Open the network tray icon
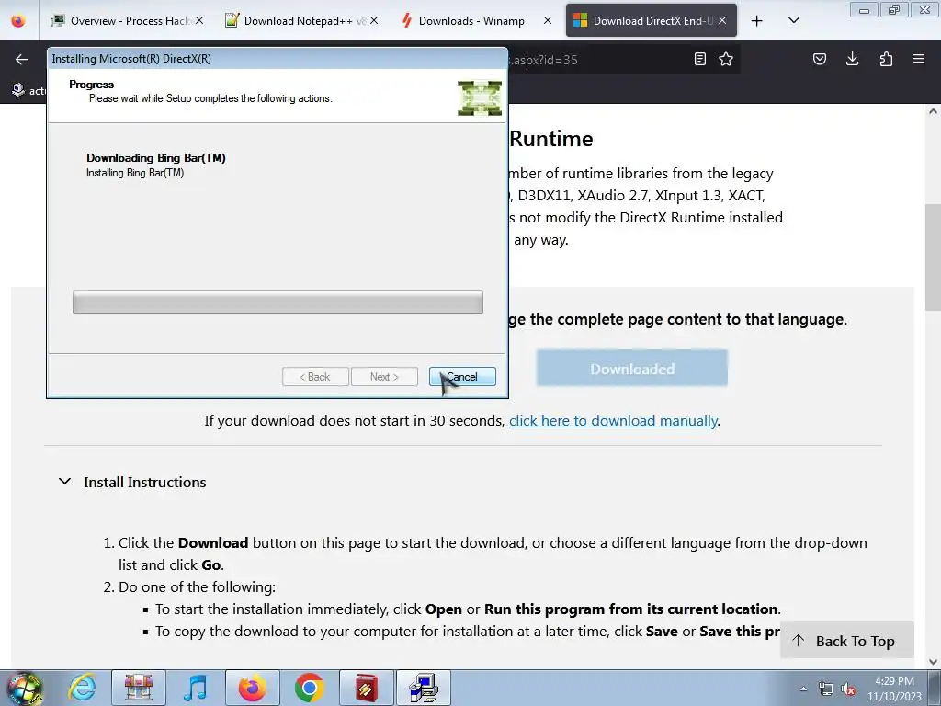The height and width of the screenshot is (706, 941). click(x=826, y=689)
